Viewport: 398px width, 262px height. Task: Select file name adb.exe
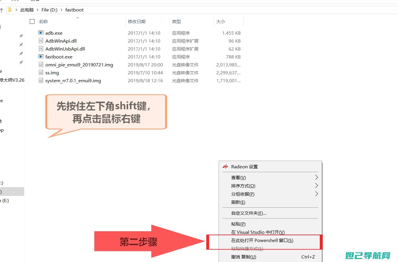pos(54,33)
